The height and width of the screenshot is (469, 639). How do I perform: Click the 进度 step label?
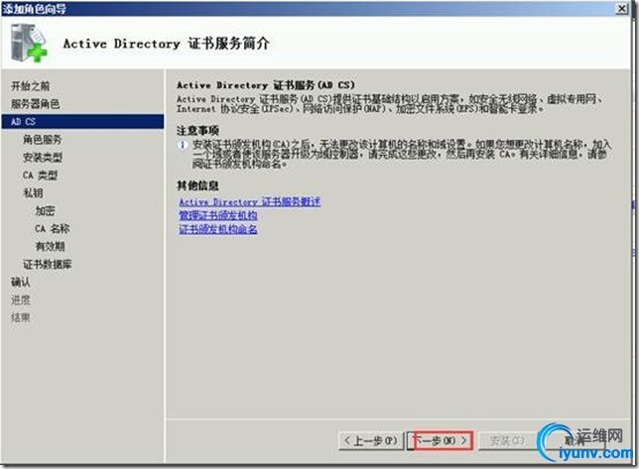[21, 300]
